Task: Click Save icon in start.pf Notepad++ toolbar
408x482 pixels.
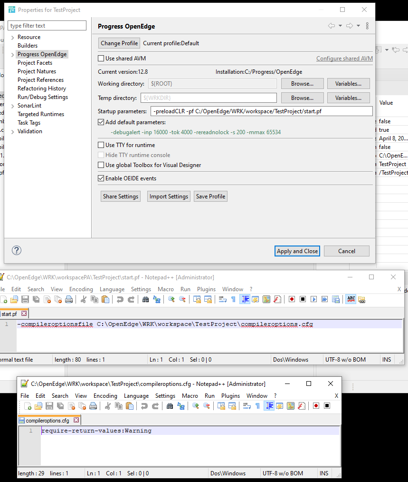Action: [25, 299]
